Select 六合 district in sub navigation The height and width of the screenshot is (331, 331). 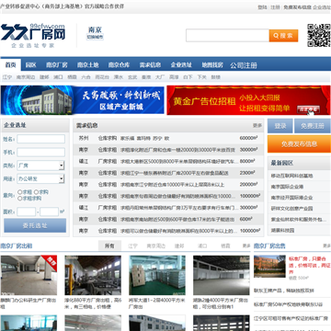tap(86, 77)
